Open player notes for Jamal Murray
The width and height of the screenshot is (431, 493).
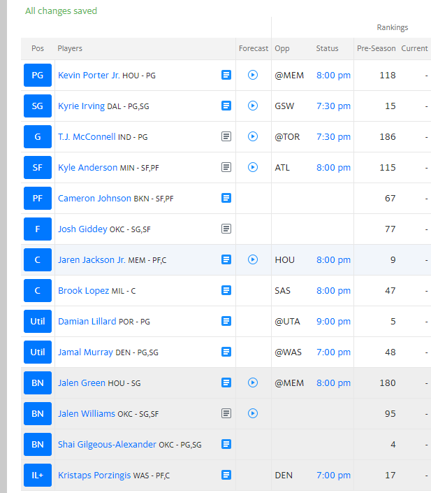pyautogui.click(x=226, y=352)
